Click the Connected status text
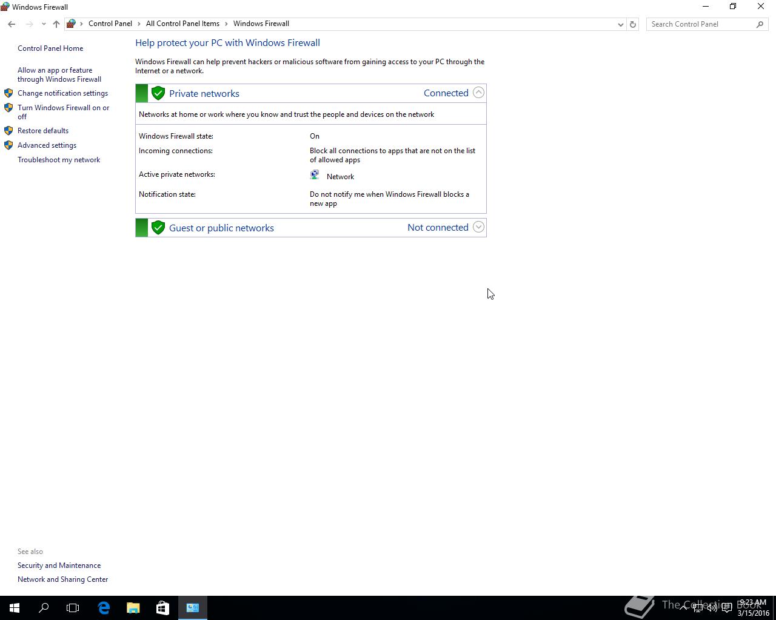776x620 pixels. (446, 93)
